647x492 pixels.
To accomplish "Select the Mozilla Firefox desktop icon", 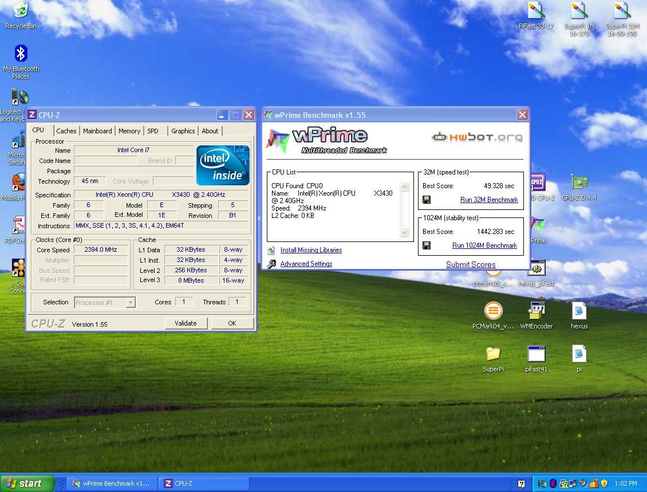I will tap(13, 187).
